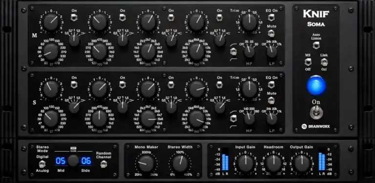375x183 pixels.
Task: Click the Brainworx logo
Action: 316,126
